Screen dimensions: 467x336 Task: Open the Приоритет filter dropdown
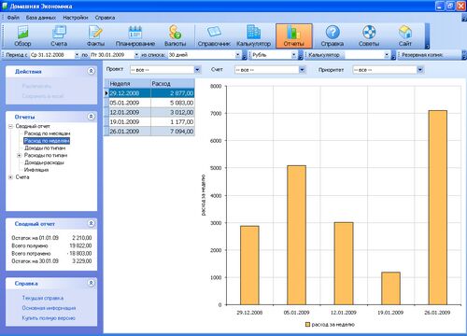420,70
